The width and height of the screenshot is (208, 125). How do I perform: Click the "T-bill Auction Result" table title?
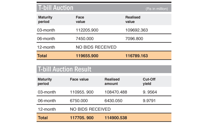[65, 69]
